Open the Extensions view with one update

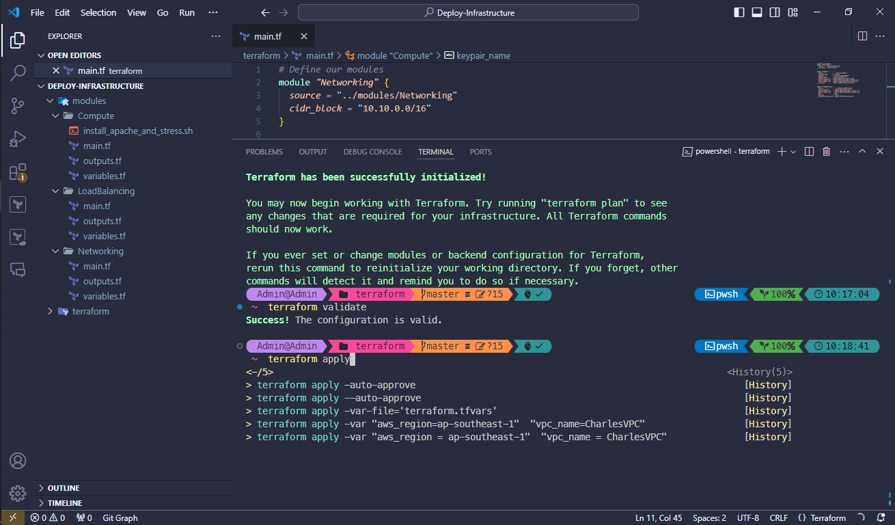coord(18,172)
